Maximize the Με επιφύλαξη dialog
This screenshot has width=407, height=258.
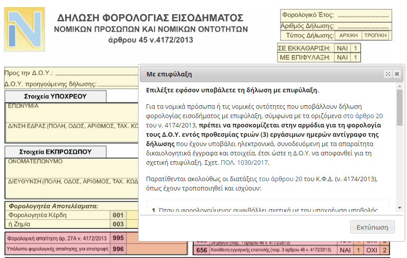[388, 74]
